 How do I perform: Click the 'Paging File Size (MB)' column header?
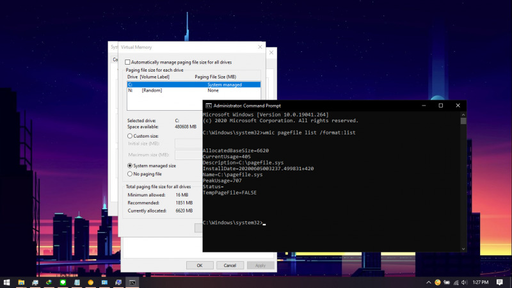pos(215,77)
